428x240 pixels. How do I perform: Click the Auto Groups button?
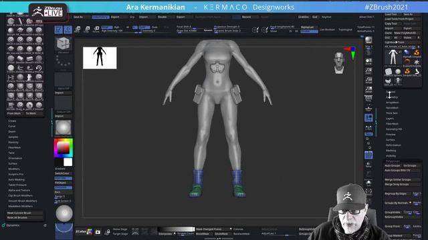click(x=393, y=165)
